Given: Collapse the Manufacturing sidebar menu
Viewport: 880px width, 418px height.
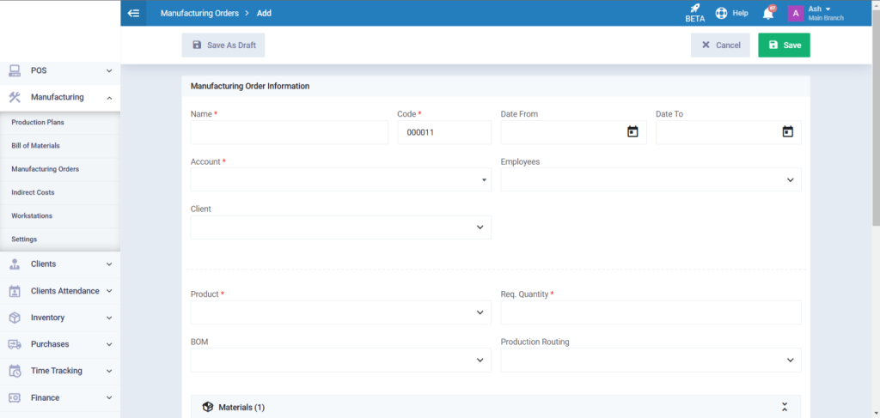Looking at the screenshot, I should [x=109, y=98].
